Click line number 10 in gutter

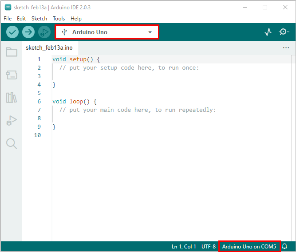(37, 135)
